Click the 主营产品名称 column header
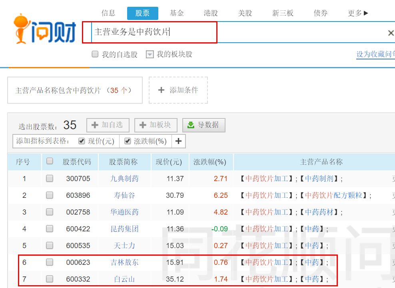The height and width of the screenshot is (288, 395). coord(321,162)
